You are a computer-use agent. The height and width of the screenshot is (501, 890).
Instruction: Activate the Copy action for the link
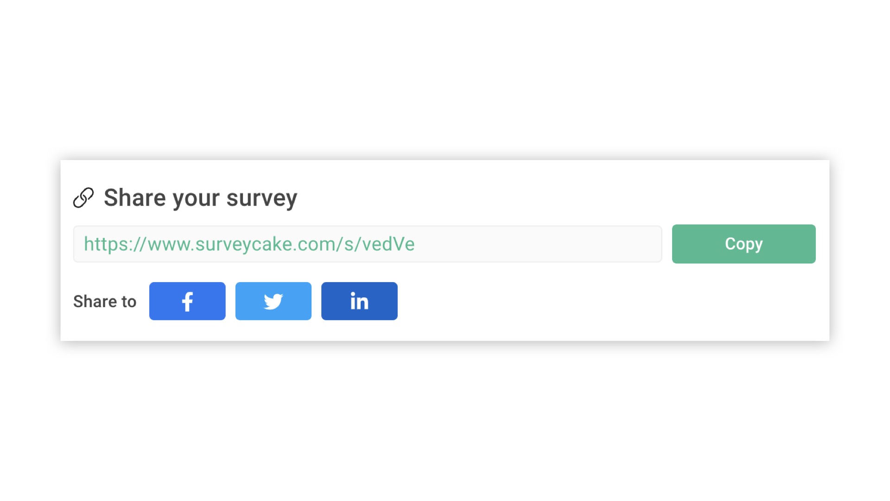(743, 244)
